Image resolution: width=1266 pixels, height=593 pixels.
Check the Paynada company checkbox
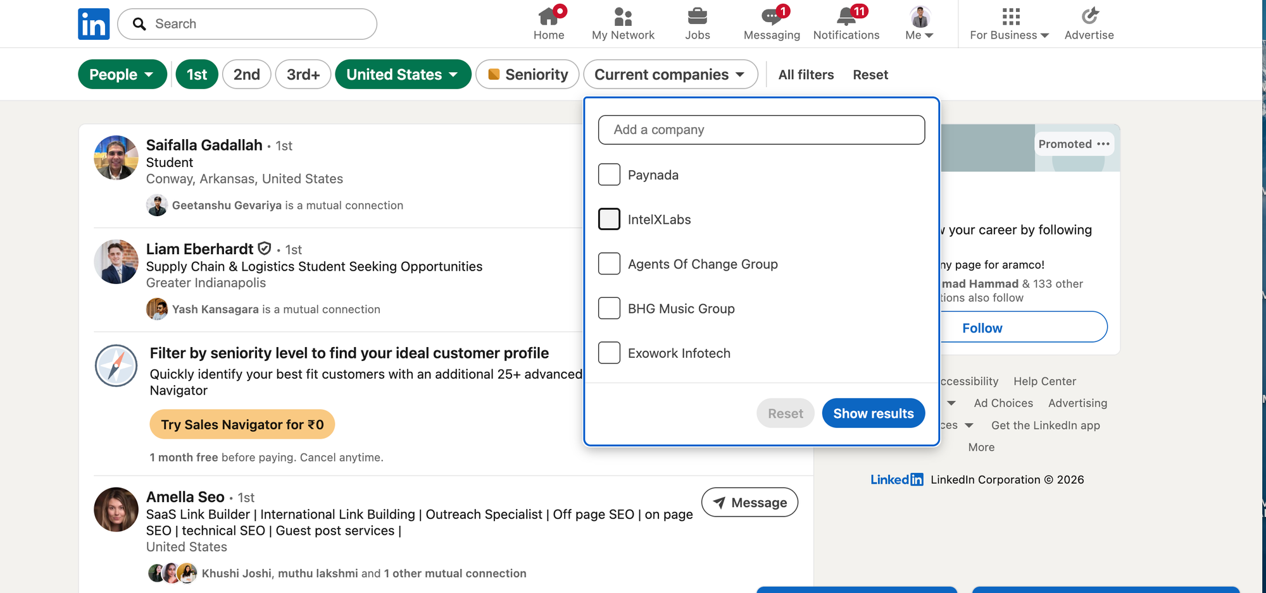[609, 174]
